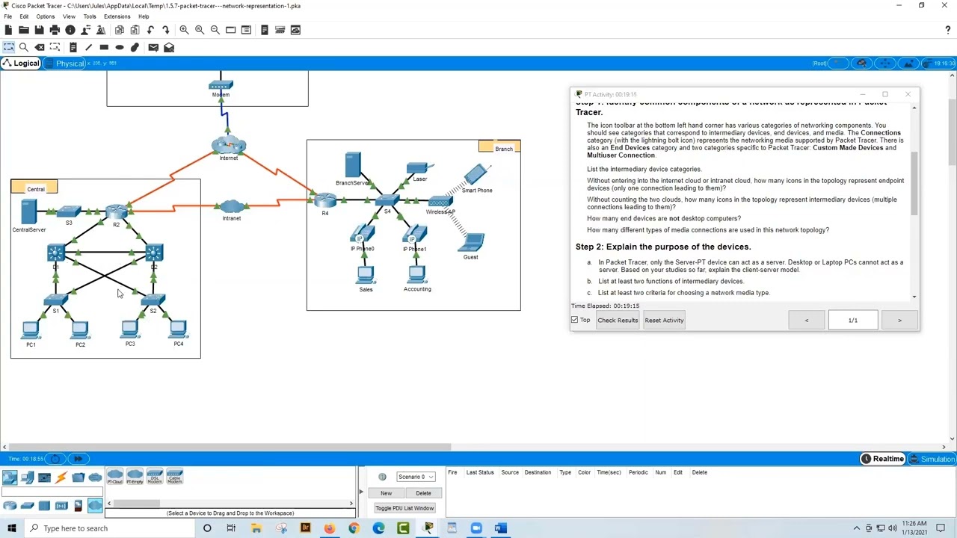Open Word from the taskbar
957x538 pixels.
[500, 528]
